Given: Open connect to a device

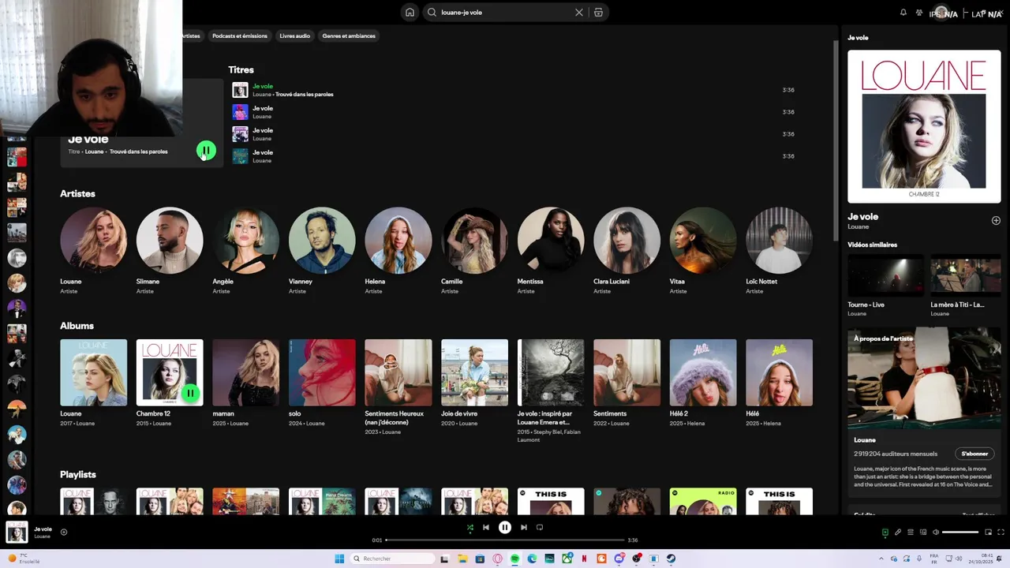Looking at the screenshot, I should (x=922, y=532).
